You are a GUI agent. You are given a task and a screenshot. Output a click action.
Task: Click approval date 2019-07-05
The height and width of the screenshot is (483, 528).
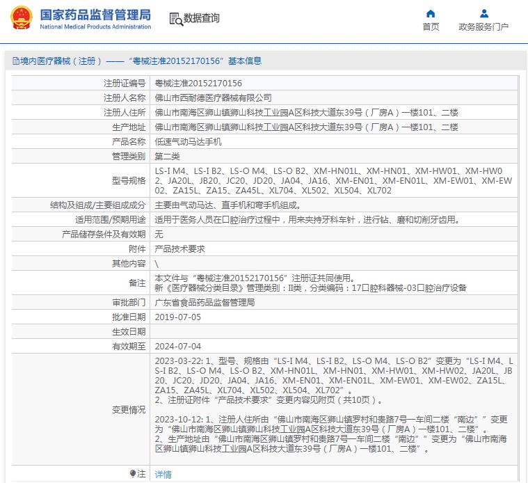pyautogui.click(x=177, y=317)
